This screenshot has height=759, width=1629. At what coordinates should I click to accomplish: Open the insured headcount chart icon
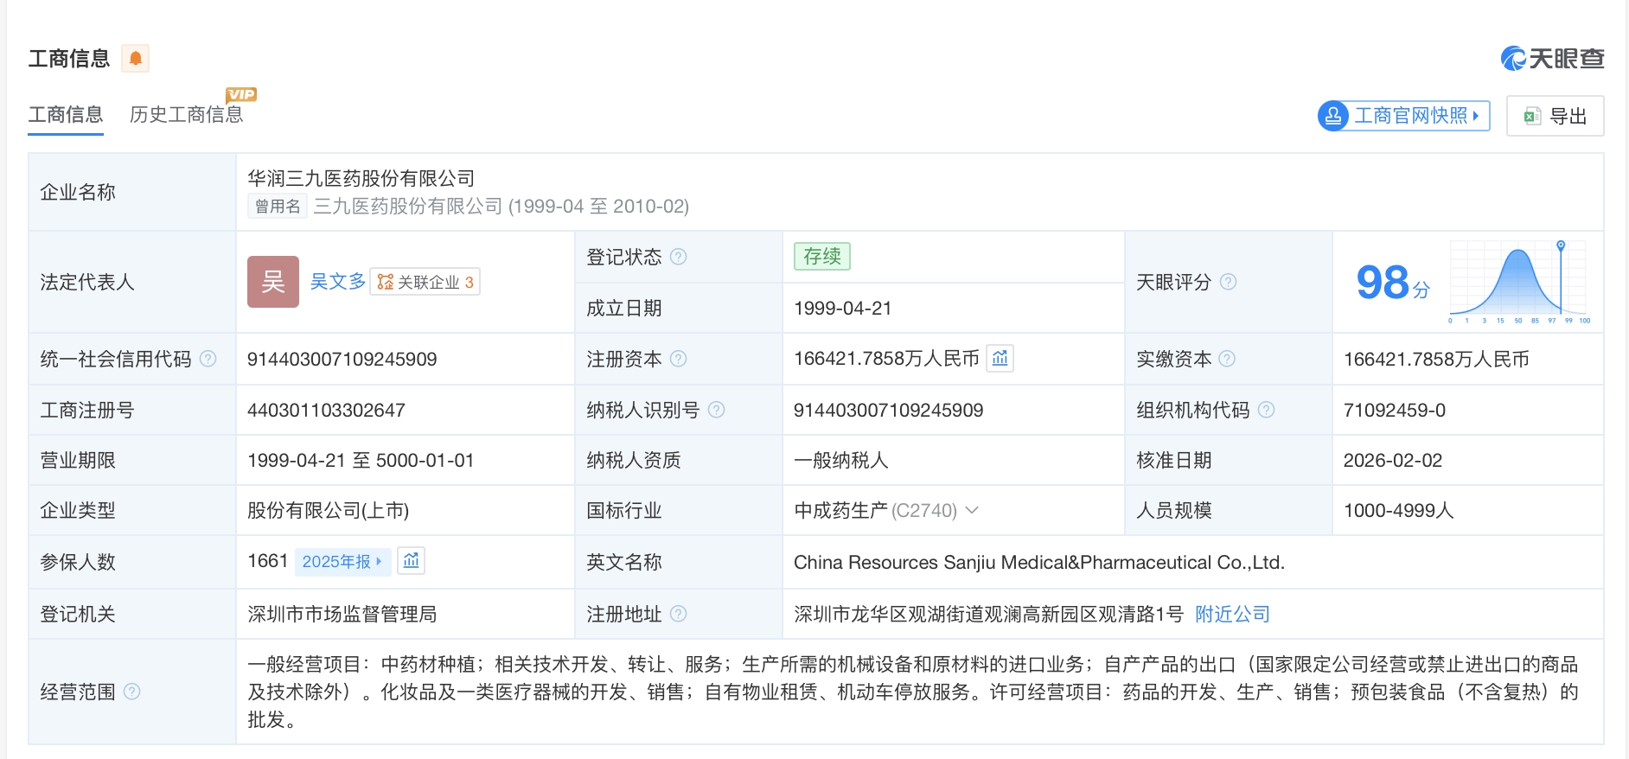(412, 561)
